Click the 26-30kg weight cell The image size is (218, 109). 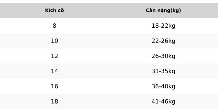coord(163,56)
